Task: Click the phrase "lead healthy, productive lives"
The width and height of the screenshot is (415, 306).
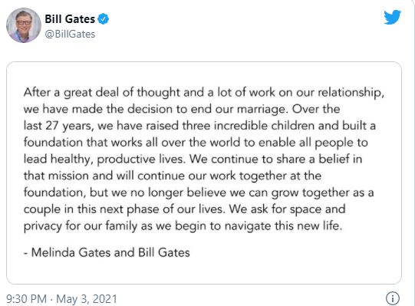Action: point(104,160)
